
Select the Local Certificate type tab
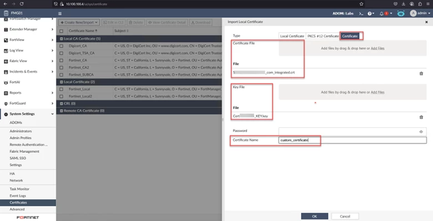292,36
